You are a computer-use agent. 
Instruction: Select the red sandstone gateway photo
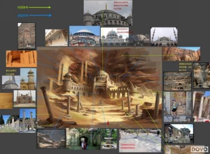[25, 99]
